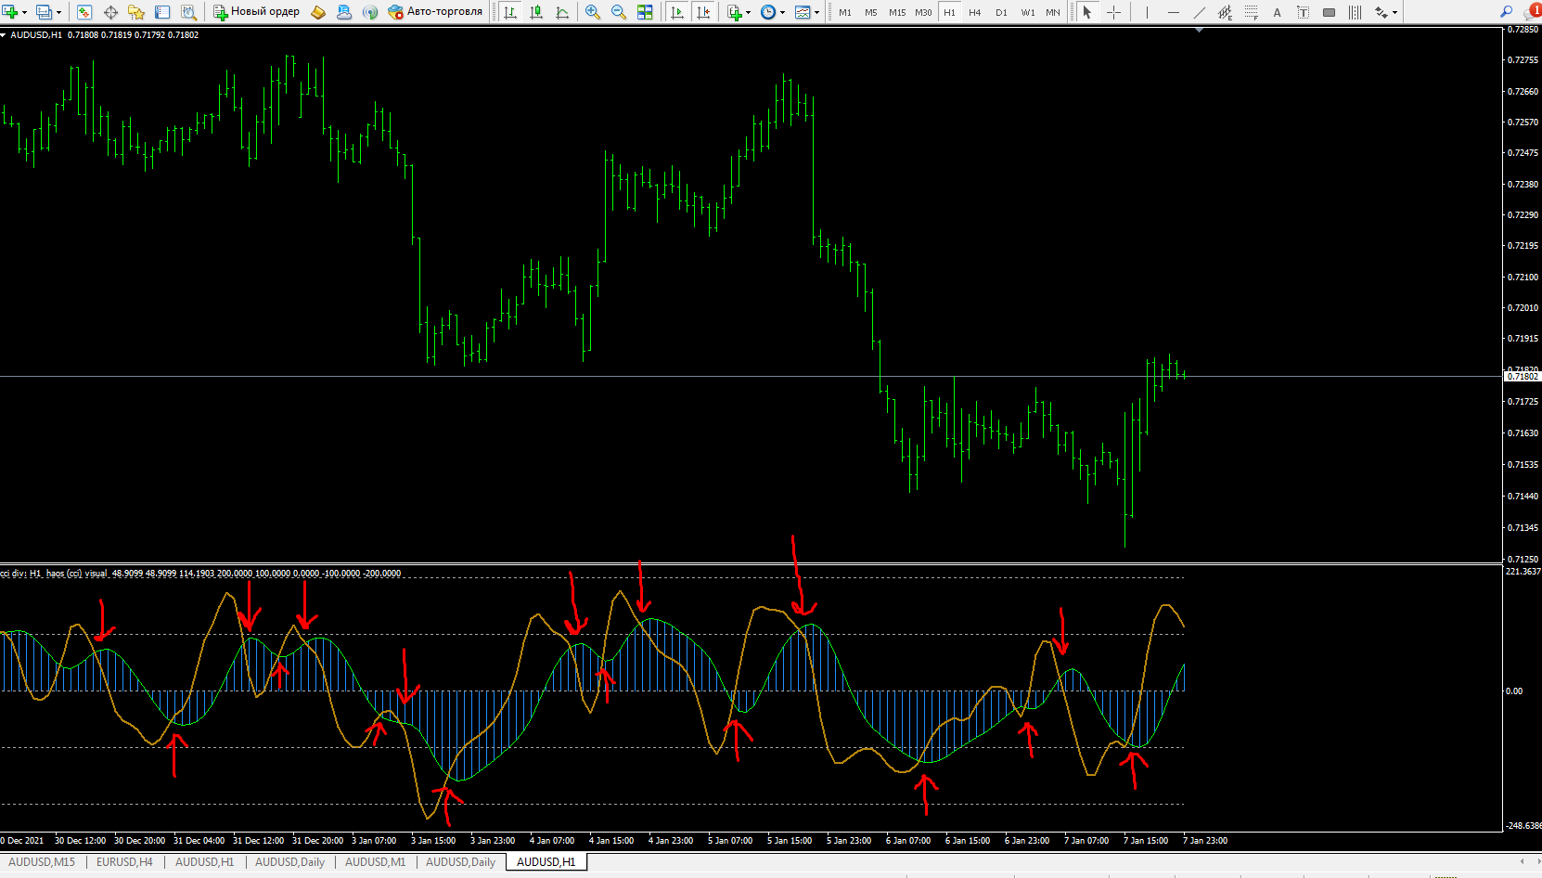Open the templates dropdown arrow
Screen dimensions: 1542x878
point(816,12)
